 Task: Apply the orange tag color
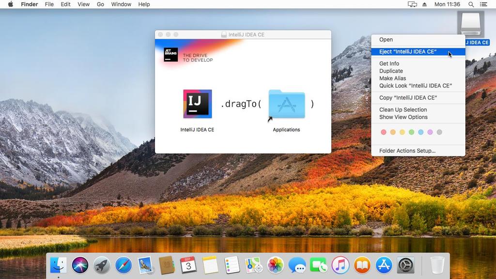(393, 132)
